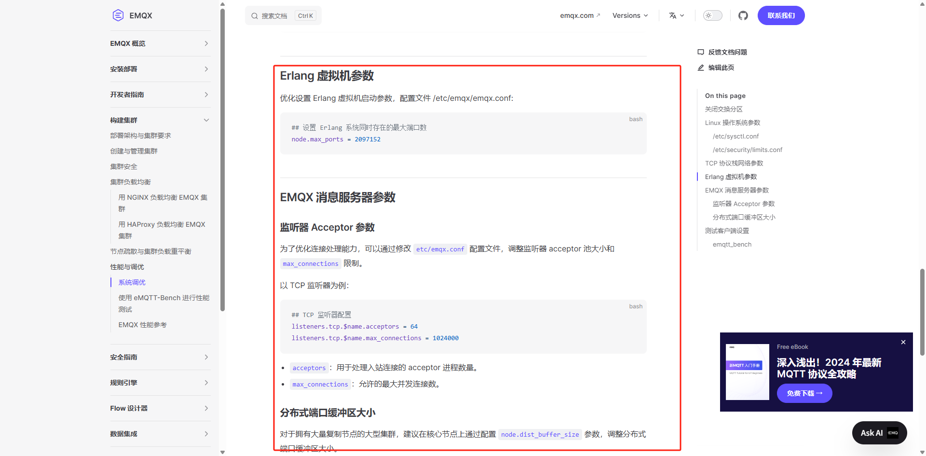Expand the 数据集成 section

point(160,434)
